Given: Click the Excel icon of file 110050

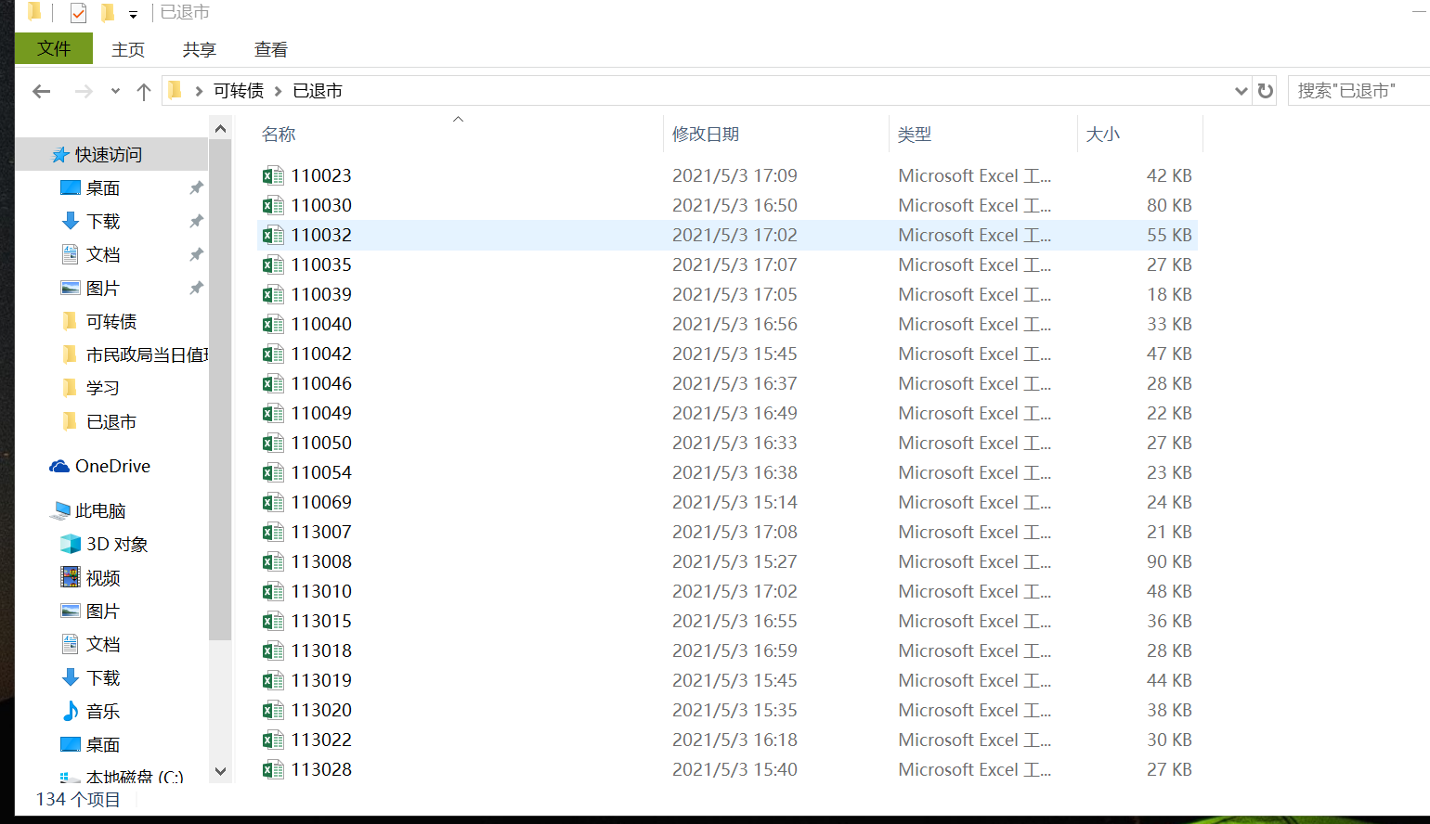Looking at the screenshot, I should click(273, 443).
